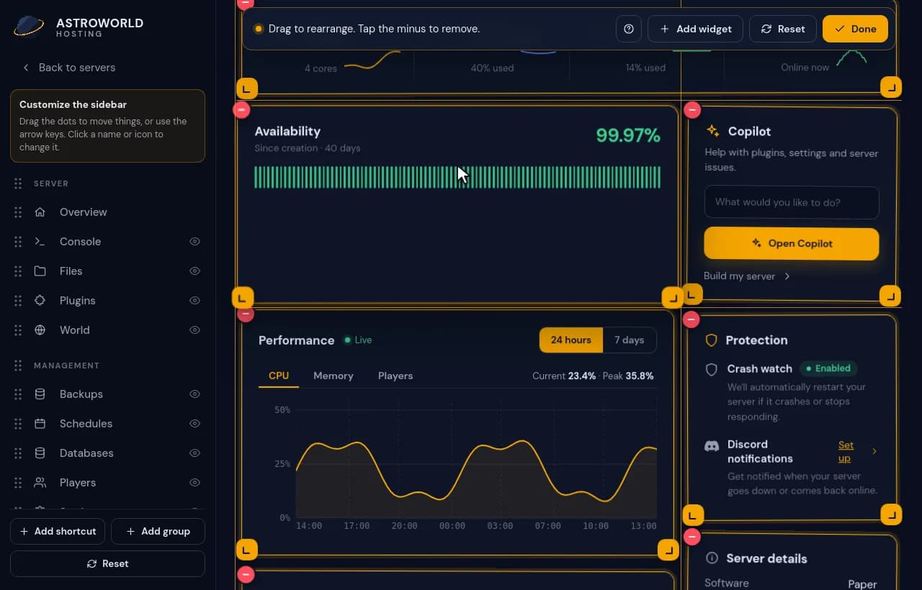Click Copilot widget's bottom-right resize handle
The image size is (922, 590).
890,296
